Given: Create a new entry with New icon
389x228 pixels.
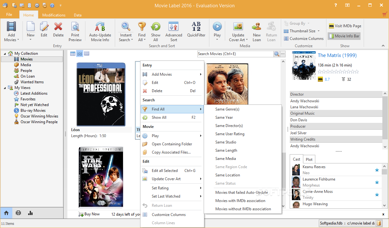Looking at the screenshot, I should pos(31,27).
